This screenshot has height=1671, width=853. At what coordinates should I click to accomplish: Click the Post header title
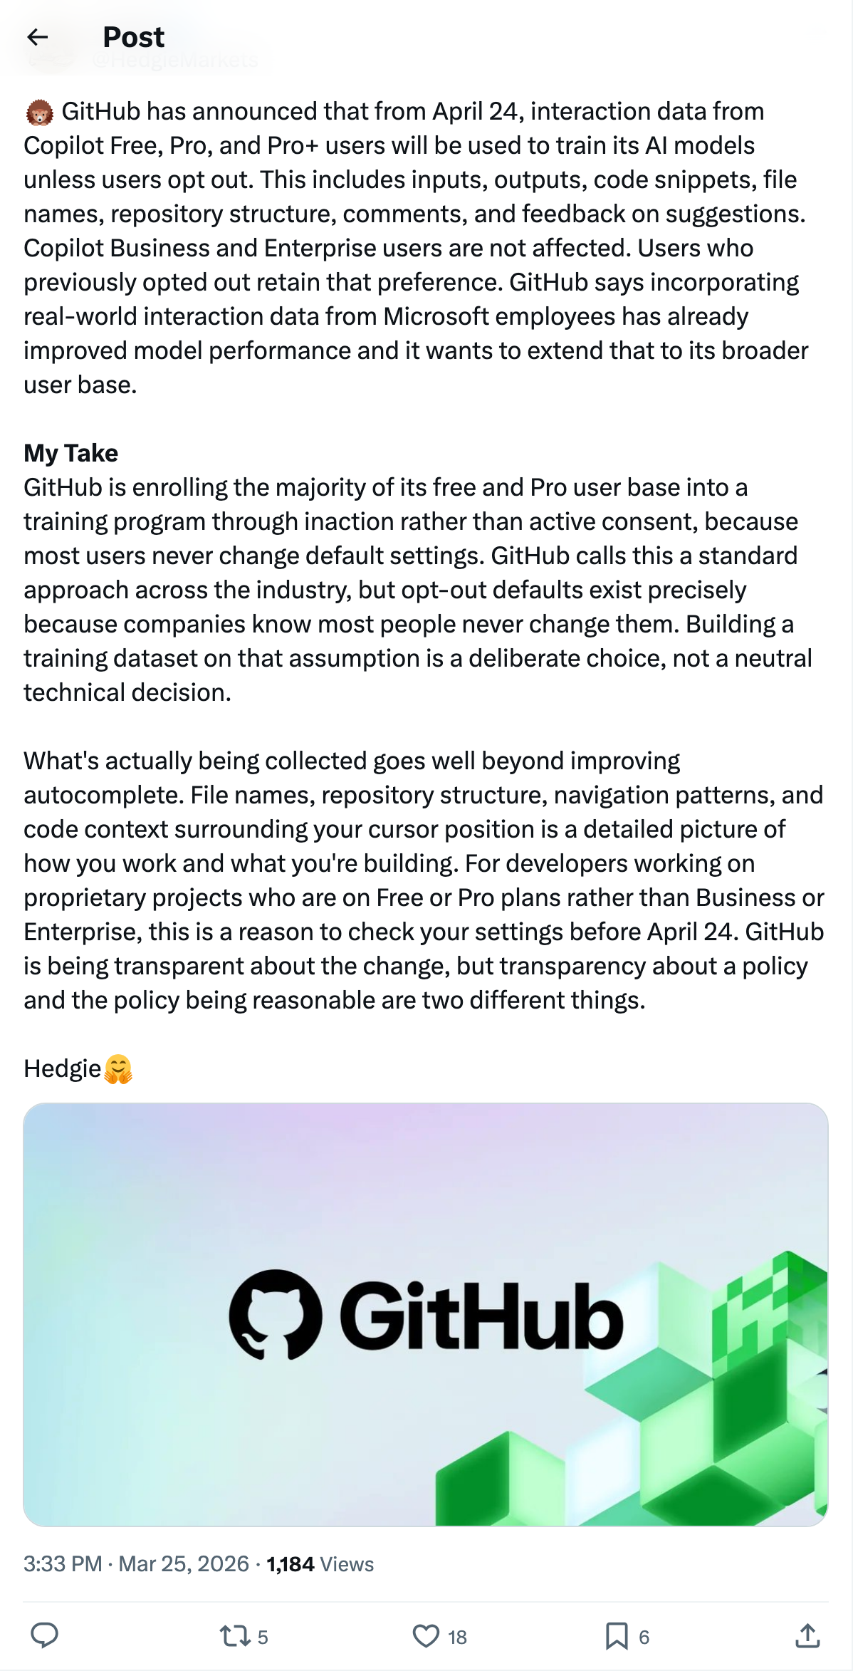132,37
